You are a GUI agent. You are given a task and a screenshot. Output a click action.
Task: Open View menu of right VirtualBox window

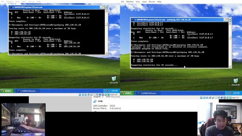pyautogui.click(x=138, y=2)
